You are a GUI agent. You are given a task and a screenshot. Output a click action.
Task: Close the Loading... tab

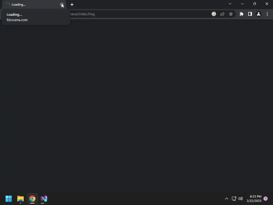coord(62,5)
